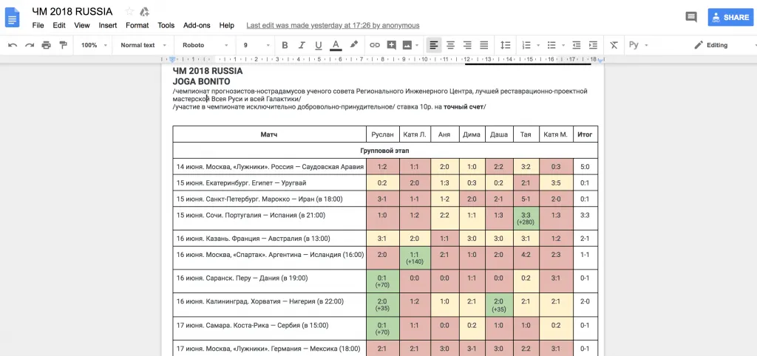Toggle italic formatting
The width and height of the screenshot is (757, 356).
302,45
